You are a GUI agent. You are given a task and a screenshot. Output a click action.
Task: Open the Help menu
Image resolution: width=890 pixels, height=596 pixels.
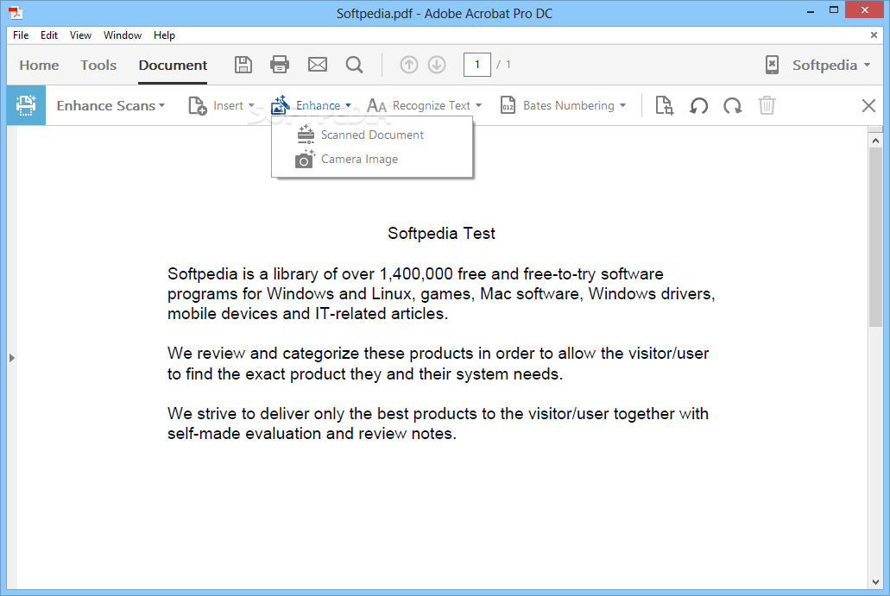pyautogui.click(x=164, y=35)
